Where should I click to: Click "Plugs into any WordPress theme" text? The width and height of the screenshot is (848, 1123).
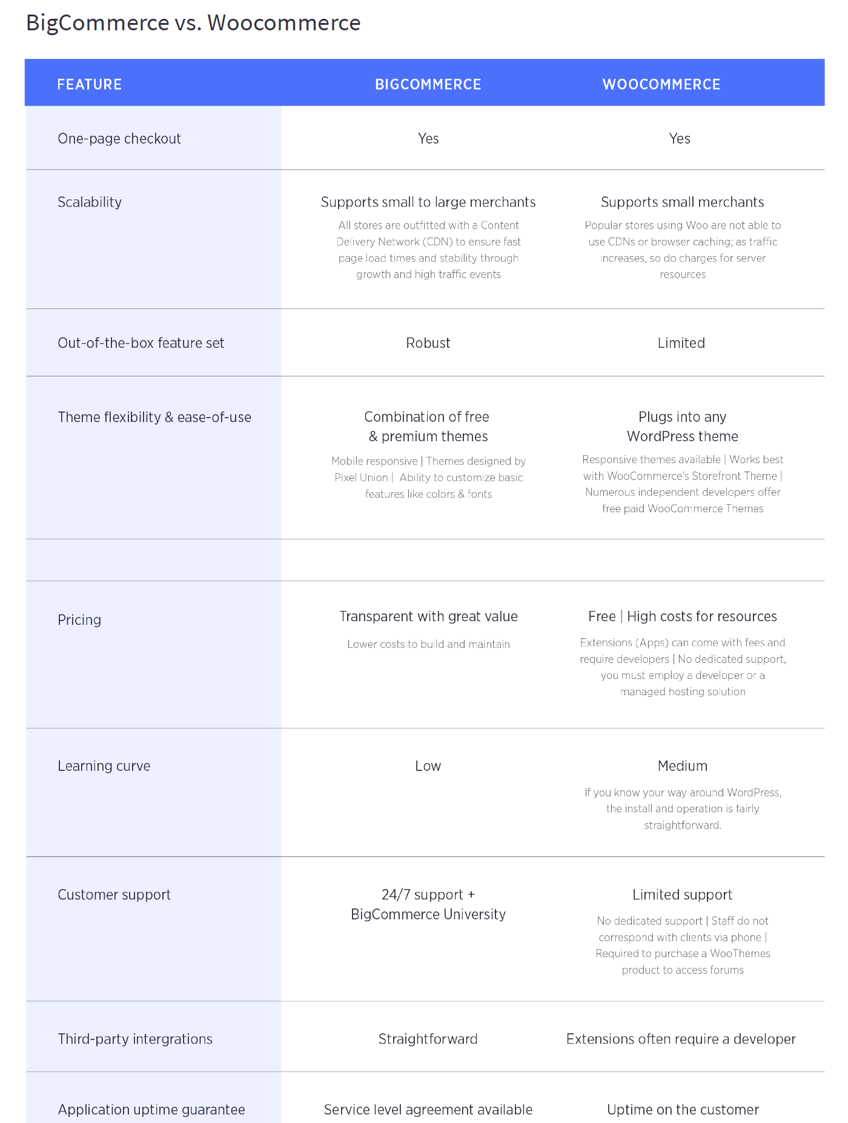coord(682,427)
